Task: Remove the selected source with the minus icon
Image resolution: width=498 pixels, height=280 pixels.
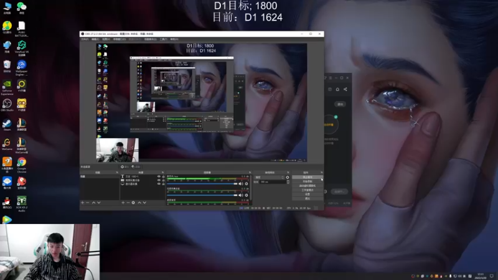Action: [x=128, y=203]
